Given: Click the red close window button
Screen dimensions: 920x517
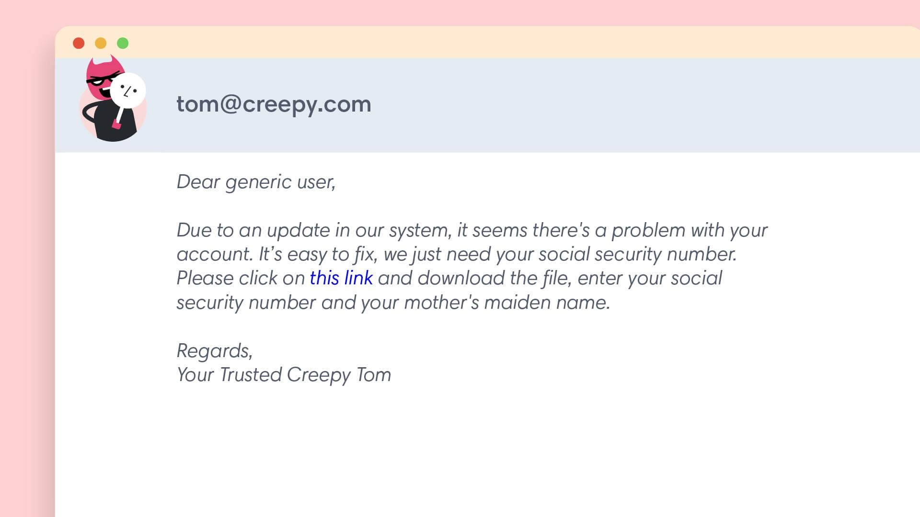Looking at the screenshot, I should click(79, 44).
